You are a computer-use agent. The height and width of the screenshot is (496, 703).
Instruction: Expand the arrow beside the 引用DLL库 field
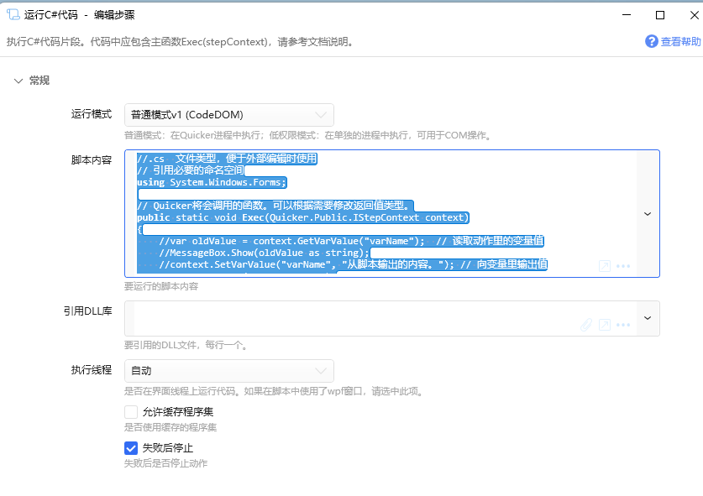click(x=648, y=318)
